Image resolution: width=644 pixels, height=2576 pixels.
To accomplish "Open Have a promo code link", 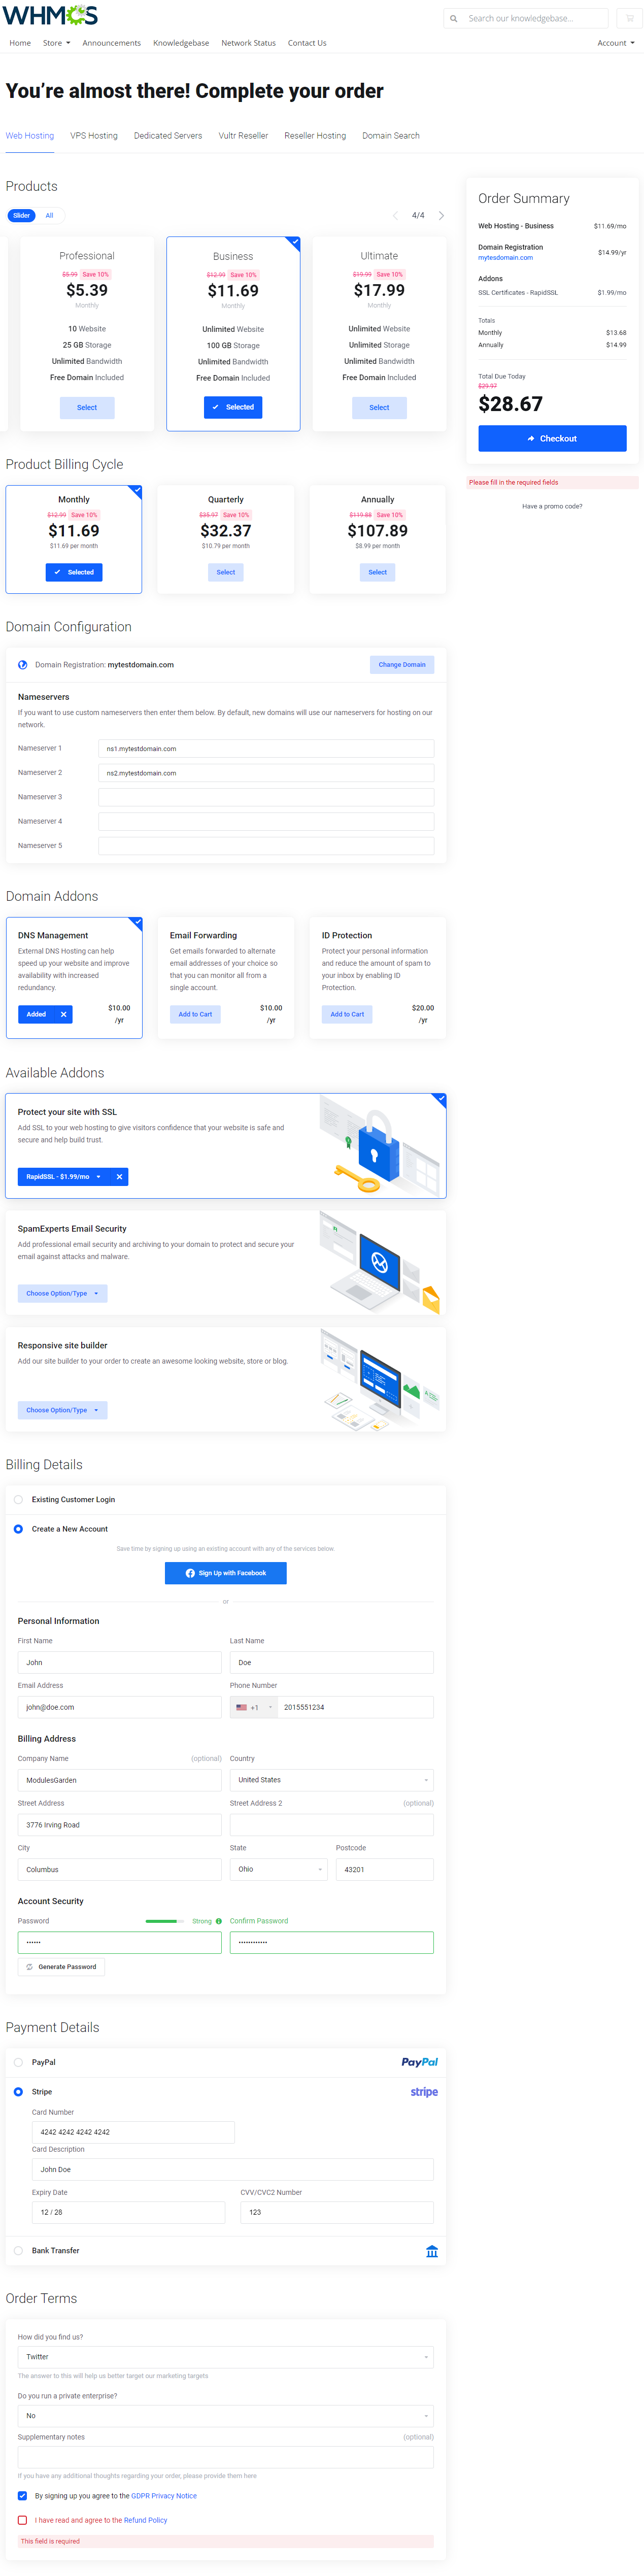I will [x=552, y=507].
